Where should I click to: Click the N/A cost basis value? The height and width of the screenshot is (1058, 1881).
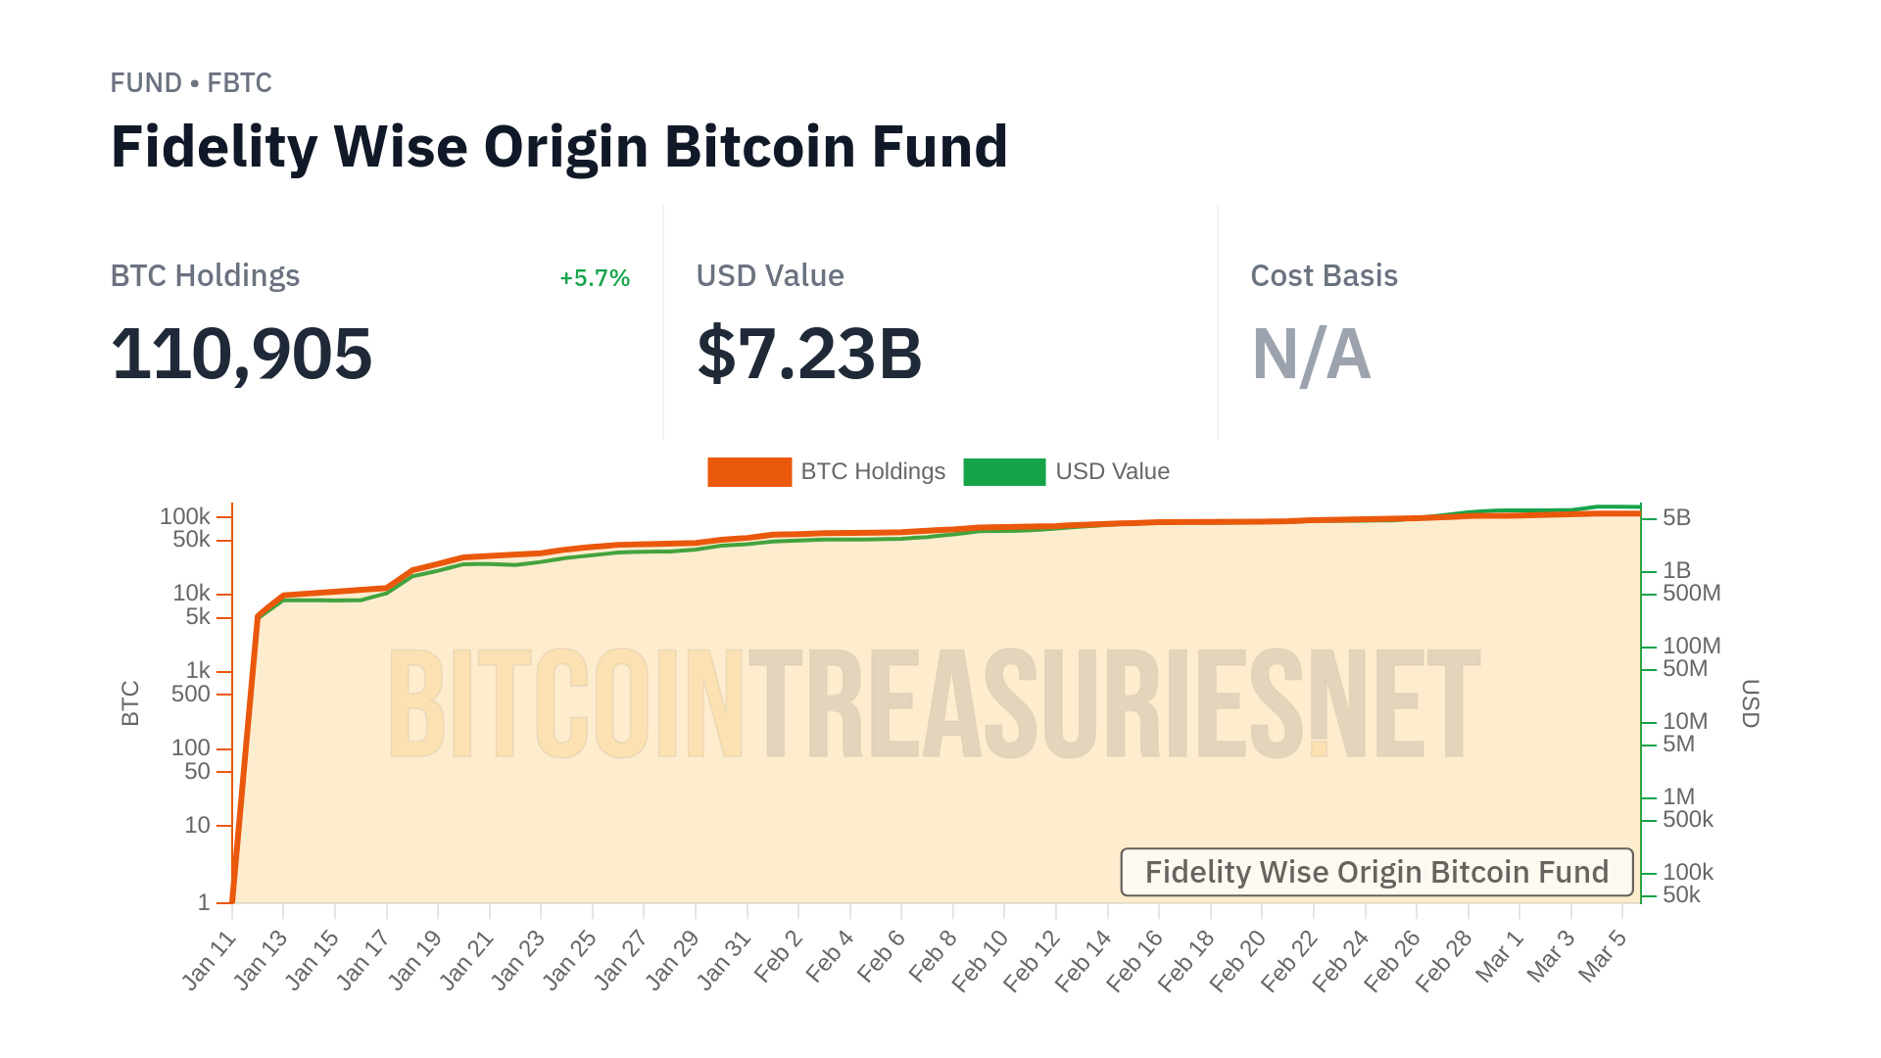[1311, 354]
